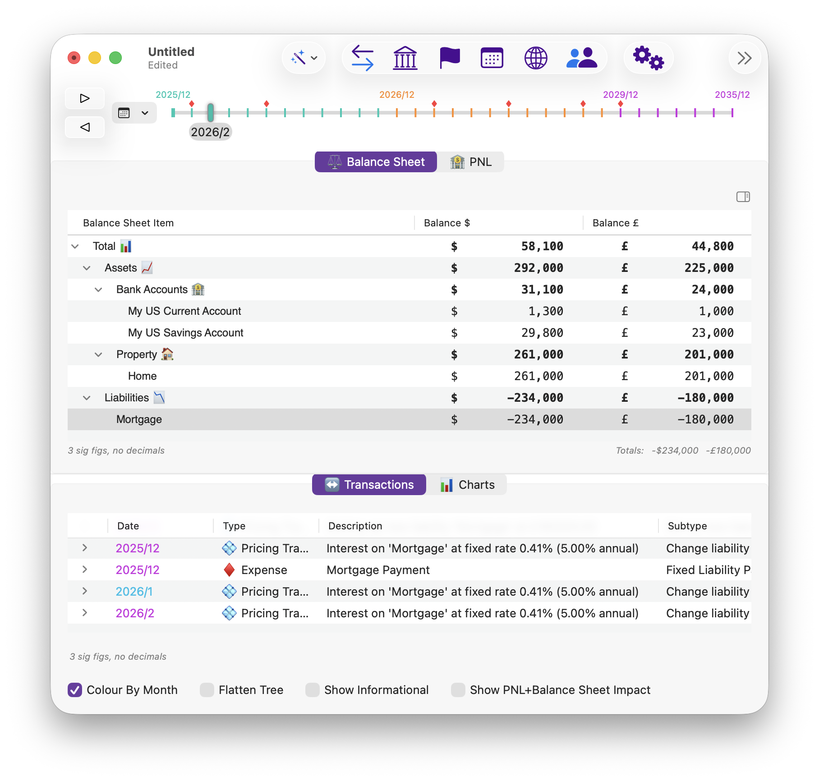Collapse the Bank Accounts group
The height and width of the screenshot is (781, 819).
98,289
